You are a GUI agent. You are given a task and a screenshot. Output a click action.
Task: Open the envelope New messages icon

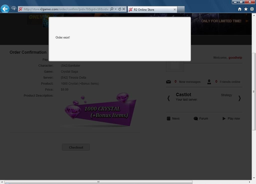tap(168, 82)
